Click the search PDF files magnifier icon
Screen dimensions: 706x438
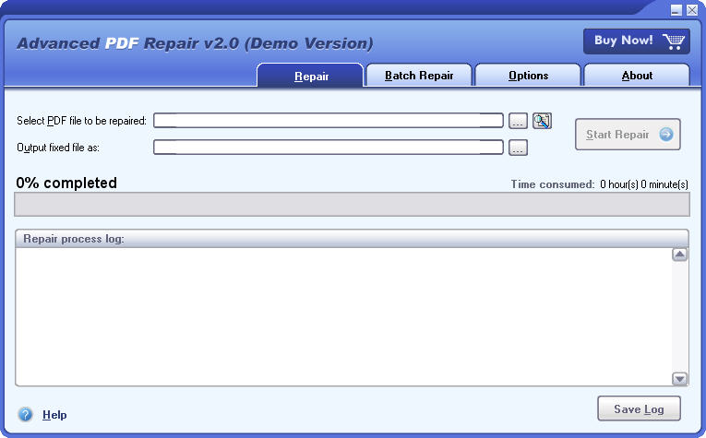[542, 121]
